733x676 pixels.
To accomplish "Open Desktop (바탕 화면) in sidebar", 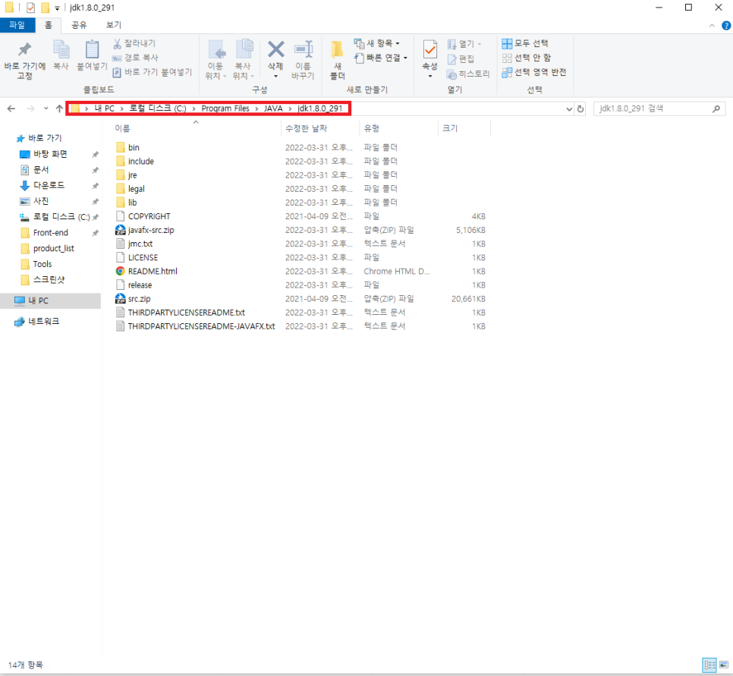I will point(50,154).
